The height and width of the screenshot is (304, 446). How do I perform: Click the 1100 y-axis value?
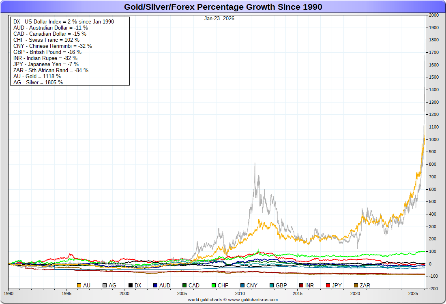434,127
